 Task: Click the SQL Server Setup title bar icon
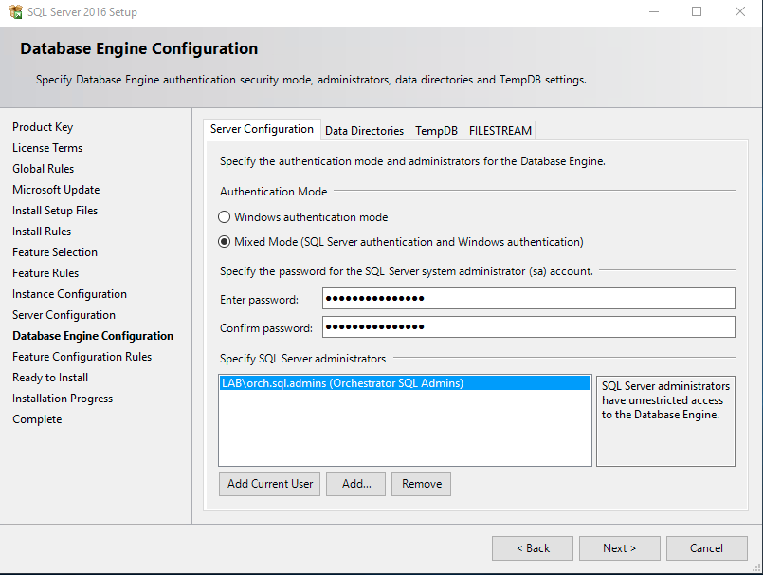coord(14,12)
